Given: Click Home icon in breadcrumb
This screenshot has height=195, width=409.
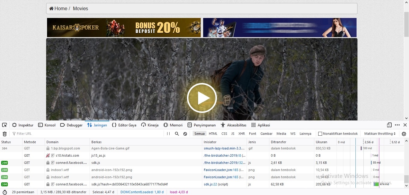Looking at the screenshot, I should [51, 8].
